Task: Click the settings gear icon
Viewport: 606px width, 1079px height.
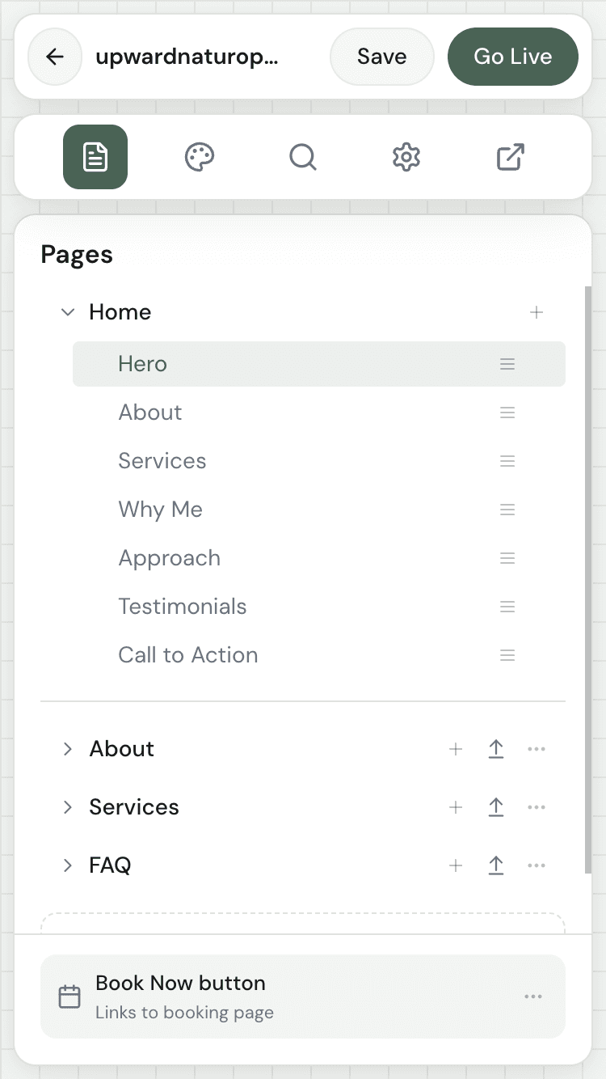Action: (406, 157)
